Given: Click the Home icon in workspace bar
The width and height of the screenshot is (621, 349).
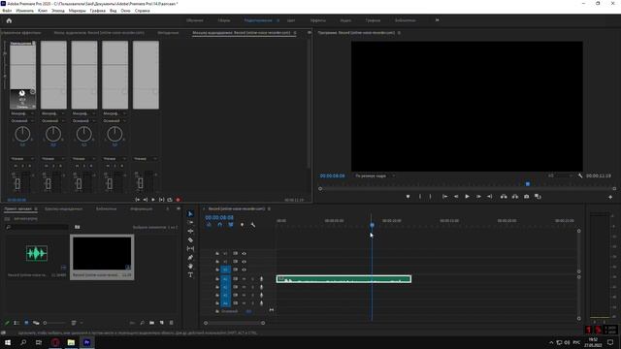Looking at the screenshot, I should click(9, 20).
